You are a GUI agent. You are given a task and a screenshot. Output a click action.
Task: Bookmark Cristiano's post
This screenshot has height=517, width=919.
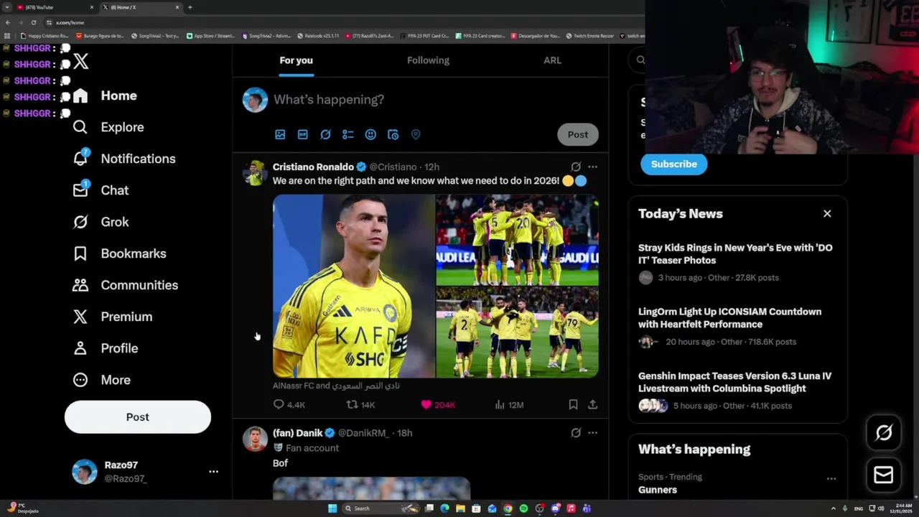tap(573, 405)
